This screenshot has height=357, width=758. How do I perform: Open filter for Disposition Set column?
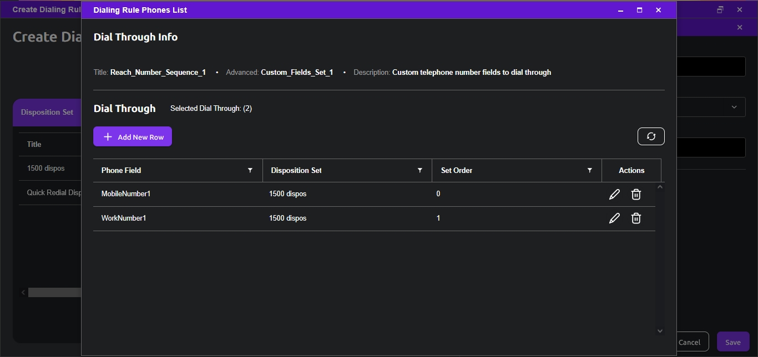point(420,170)
